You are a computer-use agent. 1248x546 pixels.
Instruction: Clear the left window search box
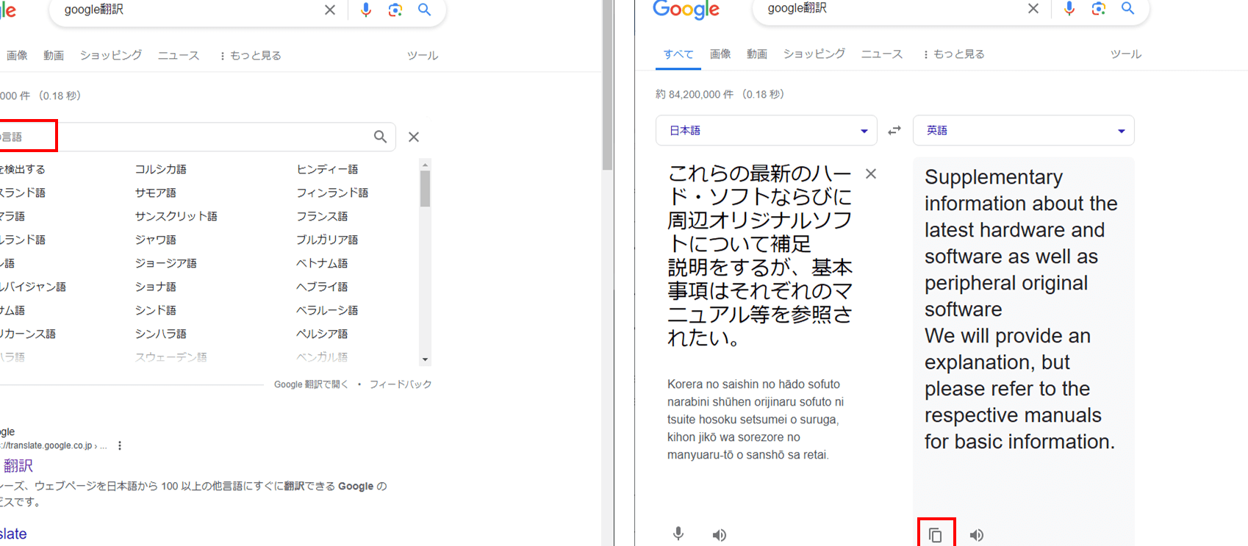click(x=330, y=10)
